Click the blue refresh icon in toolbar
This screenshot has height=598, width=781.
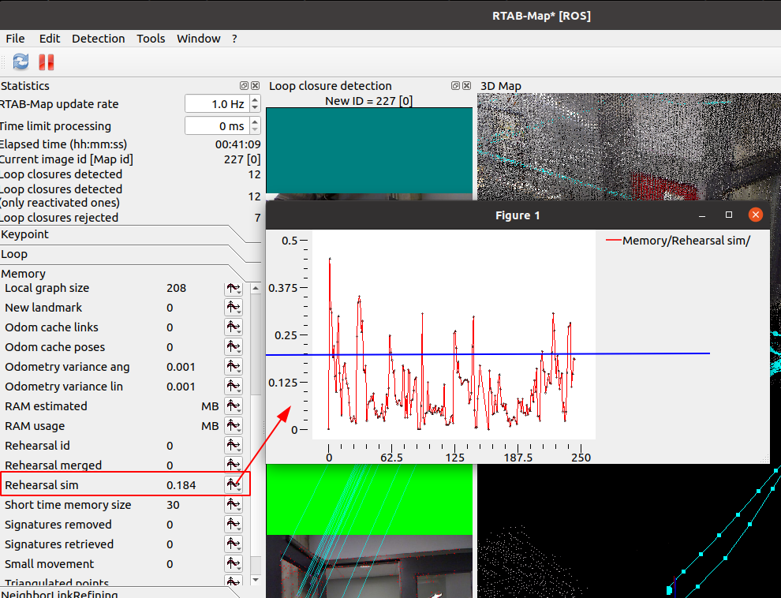point(21,62)
